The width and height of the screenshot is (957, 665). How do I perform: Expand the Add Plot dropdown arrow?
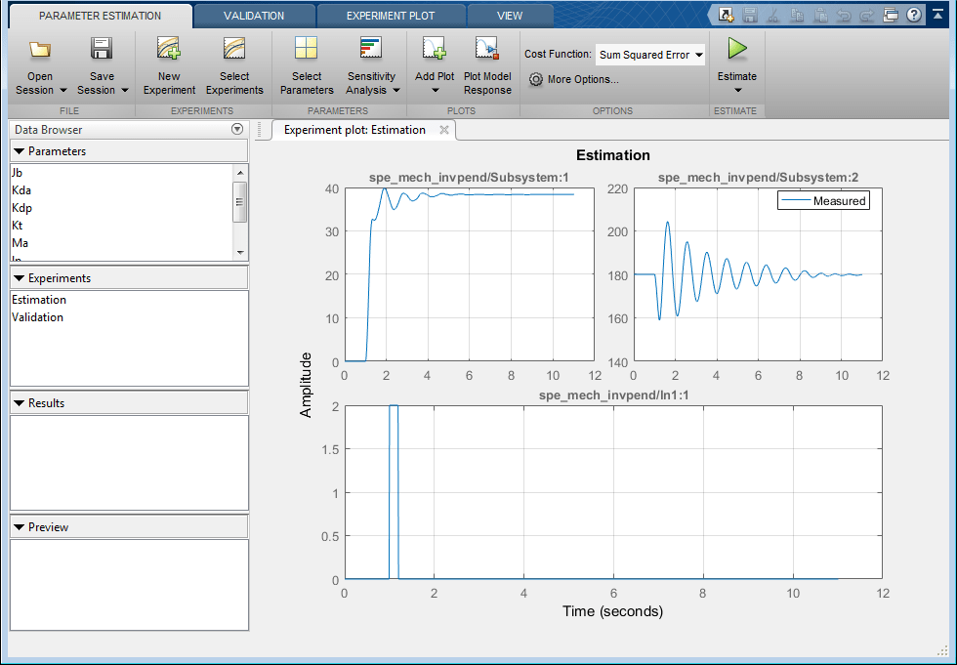coord(436,91)
